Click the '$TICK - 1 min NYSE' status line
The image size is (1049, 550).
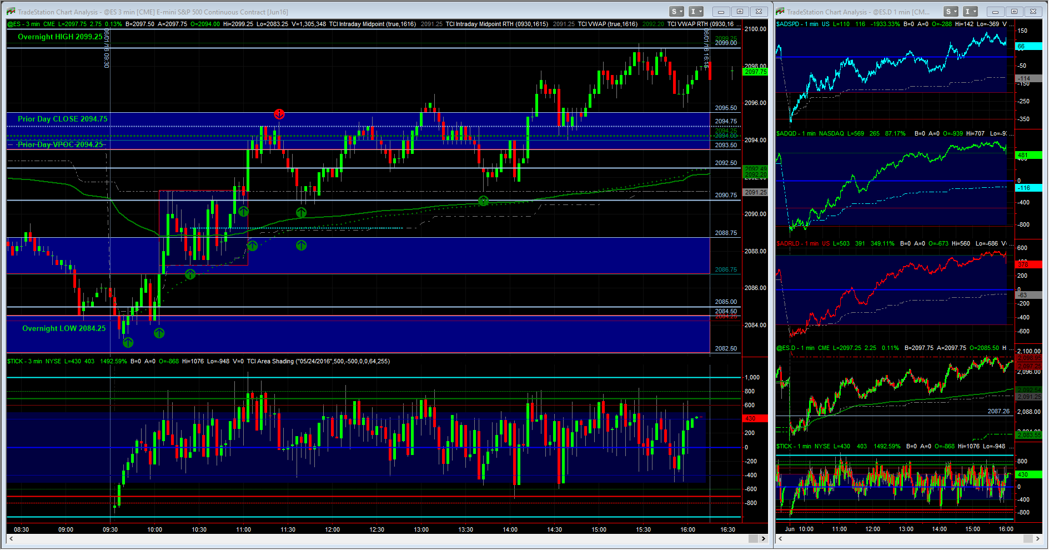pyautogui.click(x=803, y=446)
